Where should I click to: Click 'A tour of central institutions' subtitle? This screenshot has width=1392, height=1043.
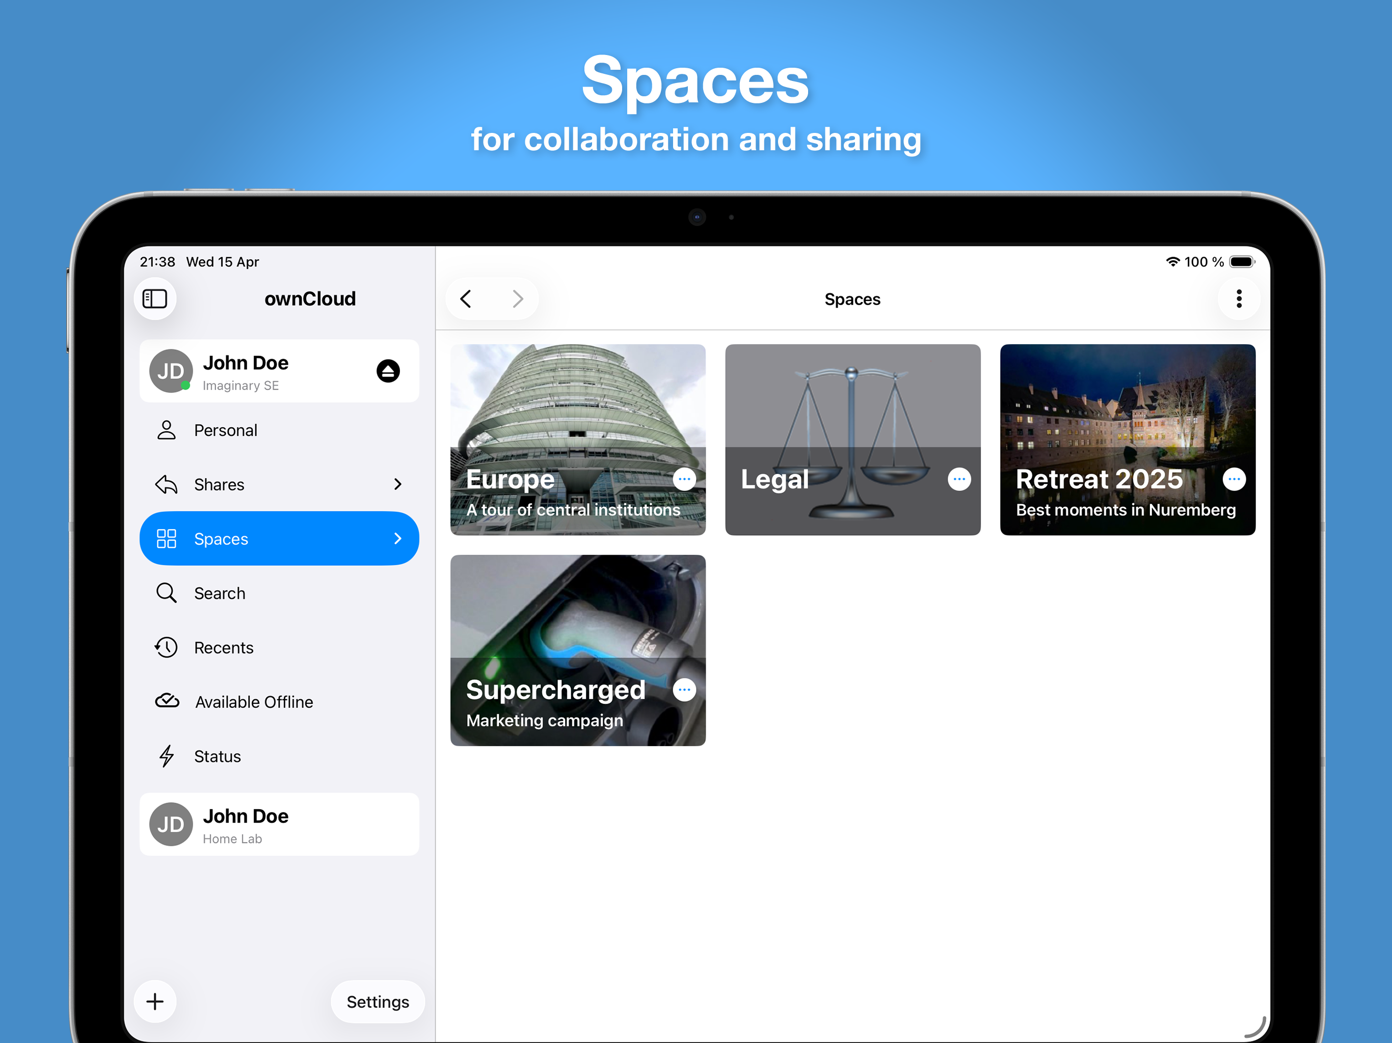pyautogui.click(x=573, y=510)
